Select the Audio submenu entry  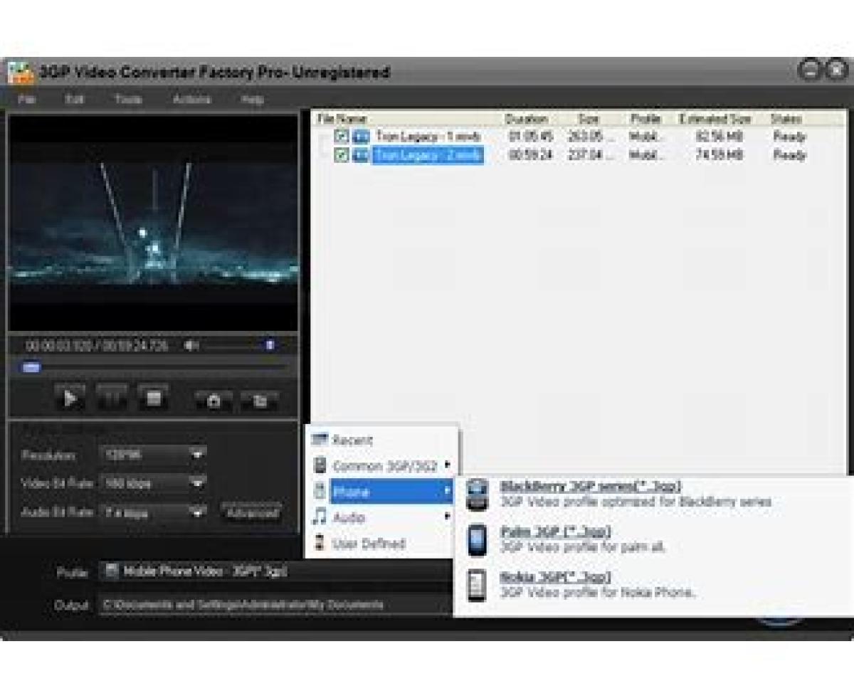click(349, 517)
